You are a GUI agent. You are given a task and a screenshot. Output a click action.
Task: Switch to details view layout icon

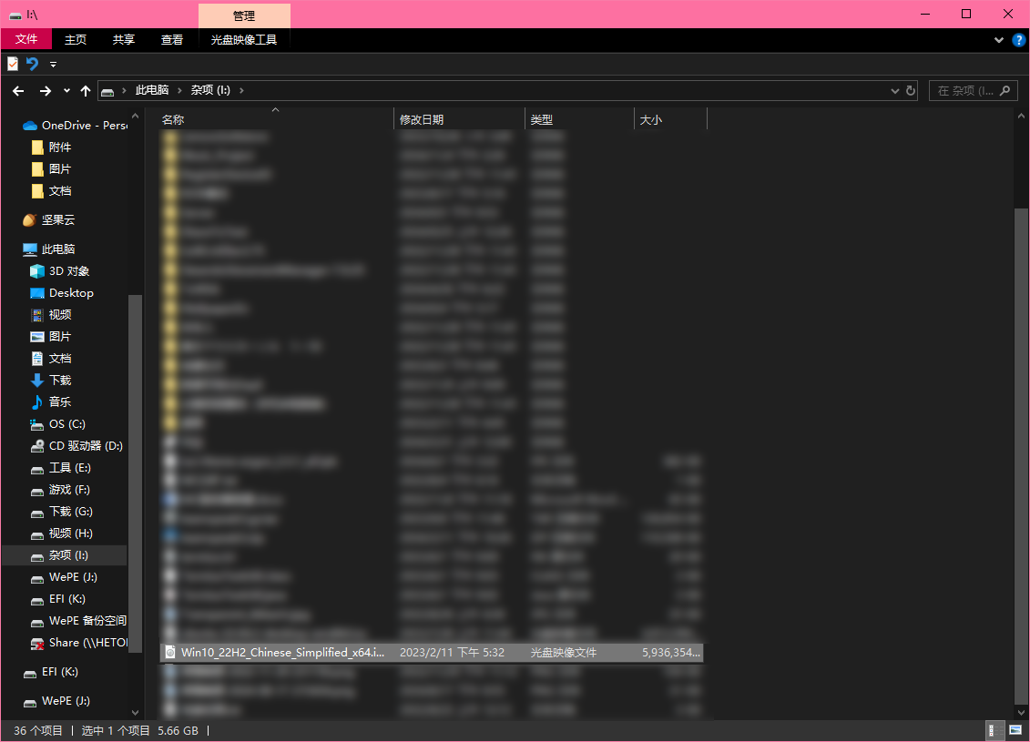(x=994, y=731)
